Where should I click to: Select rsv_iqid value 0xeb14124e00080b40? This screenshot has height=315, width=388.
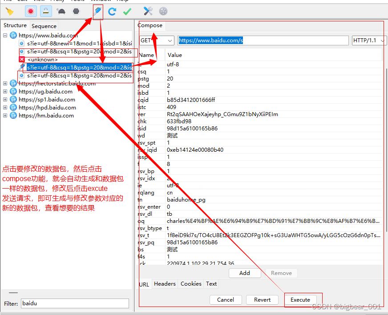tap(195, 149)
